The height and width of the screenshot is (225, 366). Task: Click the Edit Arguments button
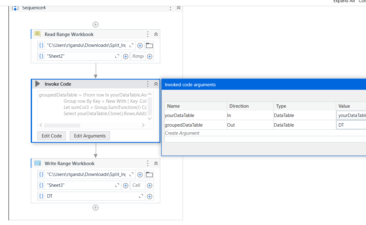[89, 136]
